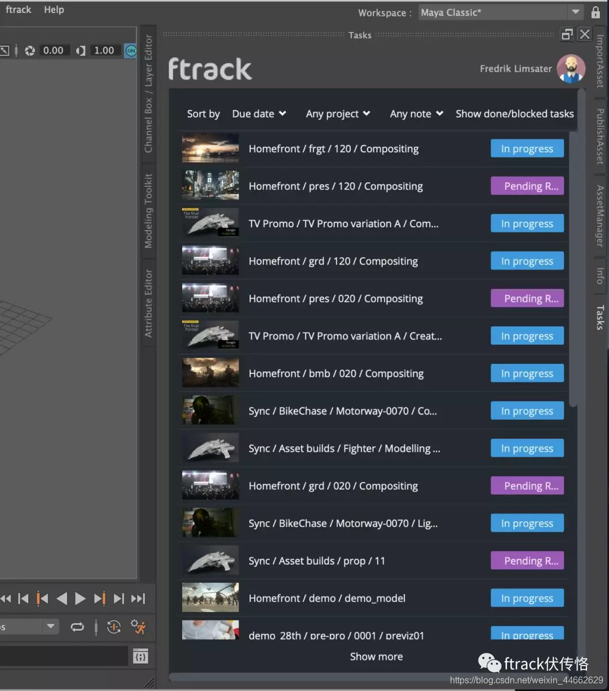Open status for Homefront / frgt / 120 / Compositing
Screen dimensions: 609x691
tap(527, 149)
